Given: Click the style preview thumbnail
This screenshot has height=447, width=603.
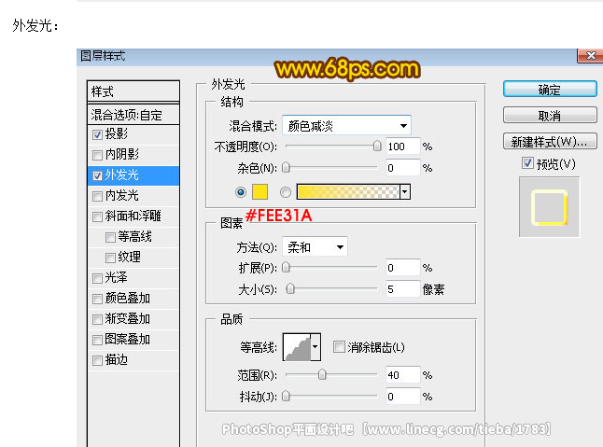Looking at the screenshot, I should pyautogui.click(x=549, y=207).
